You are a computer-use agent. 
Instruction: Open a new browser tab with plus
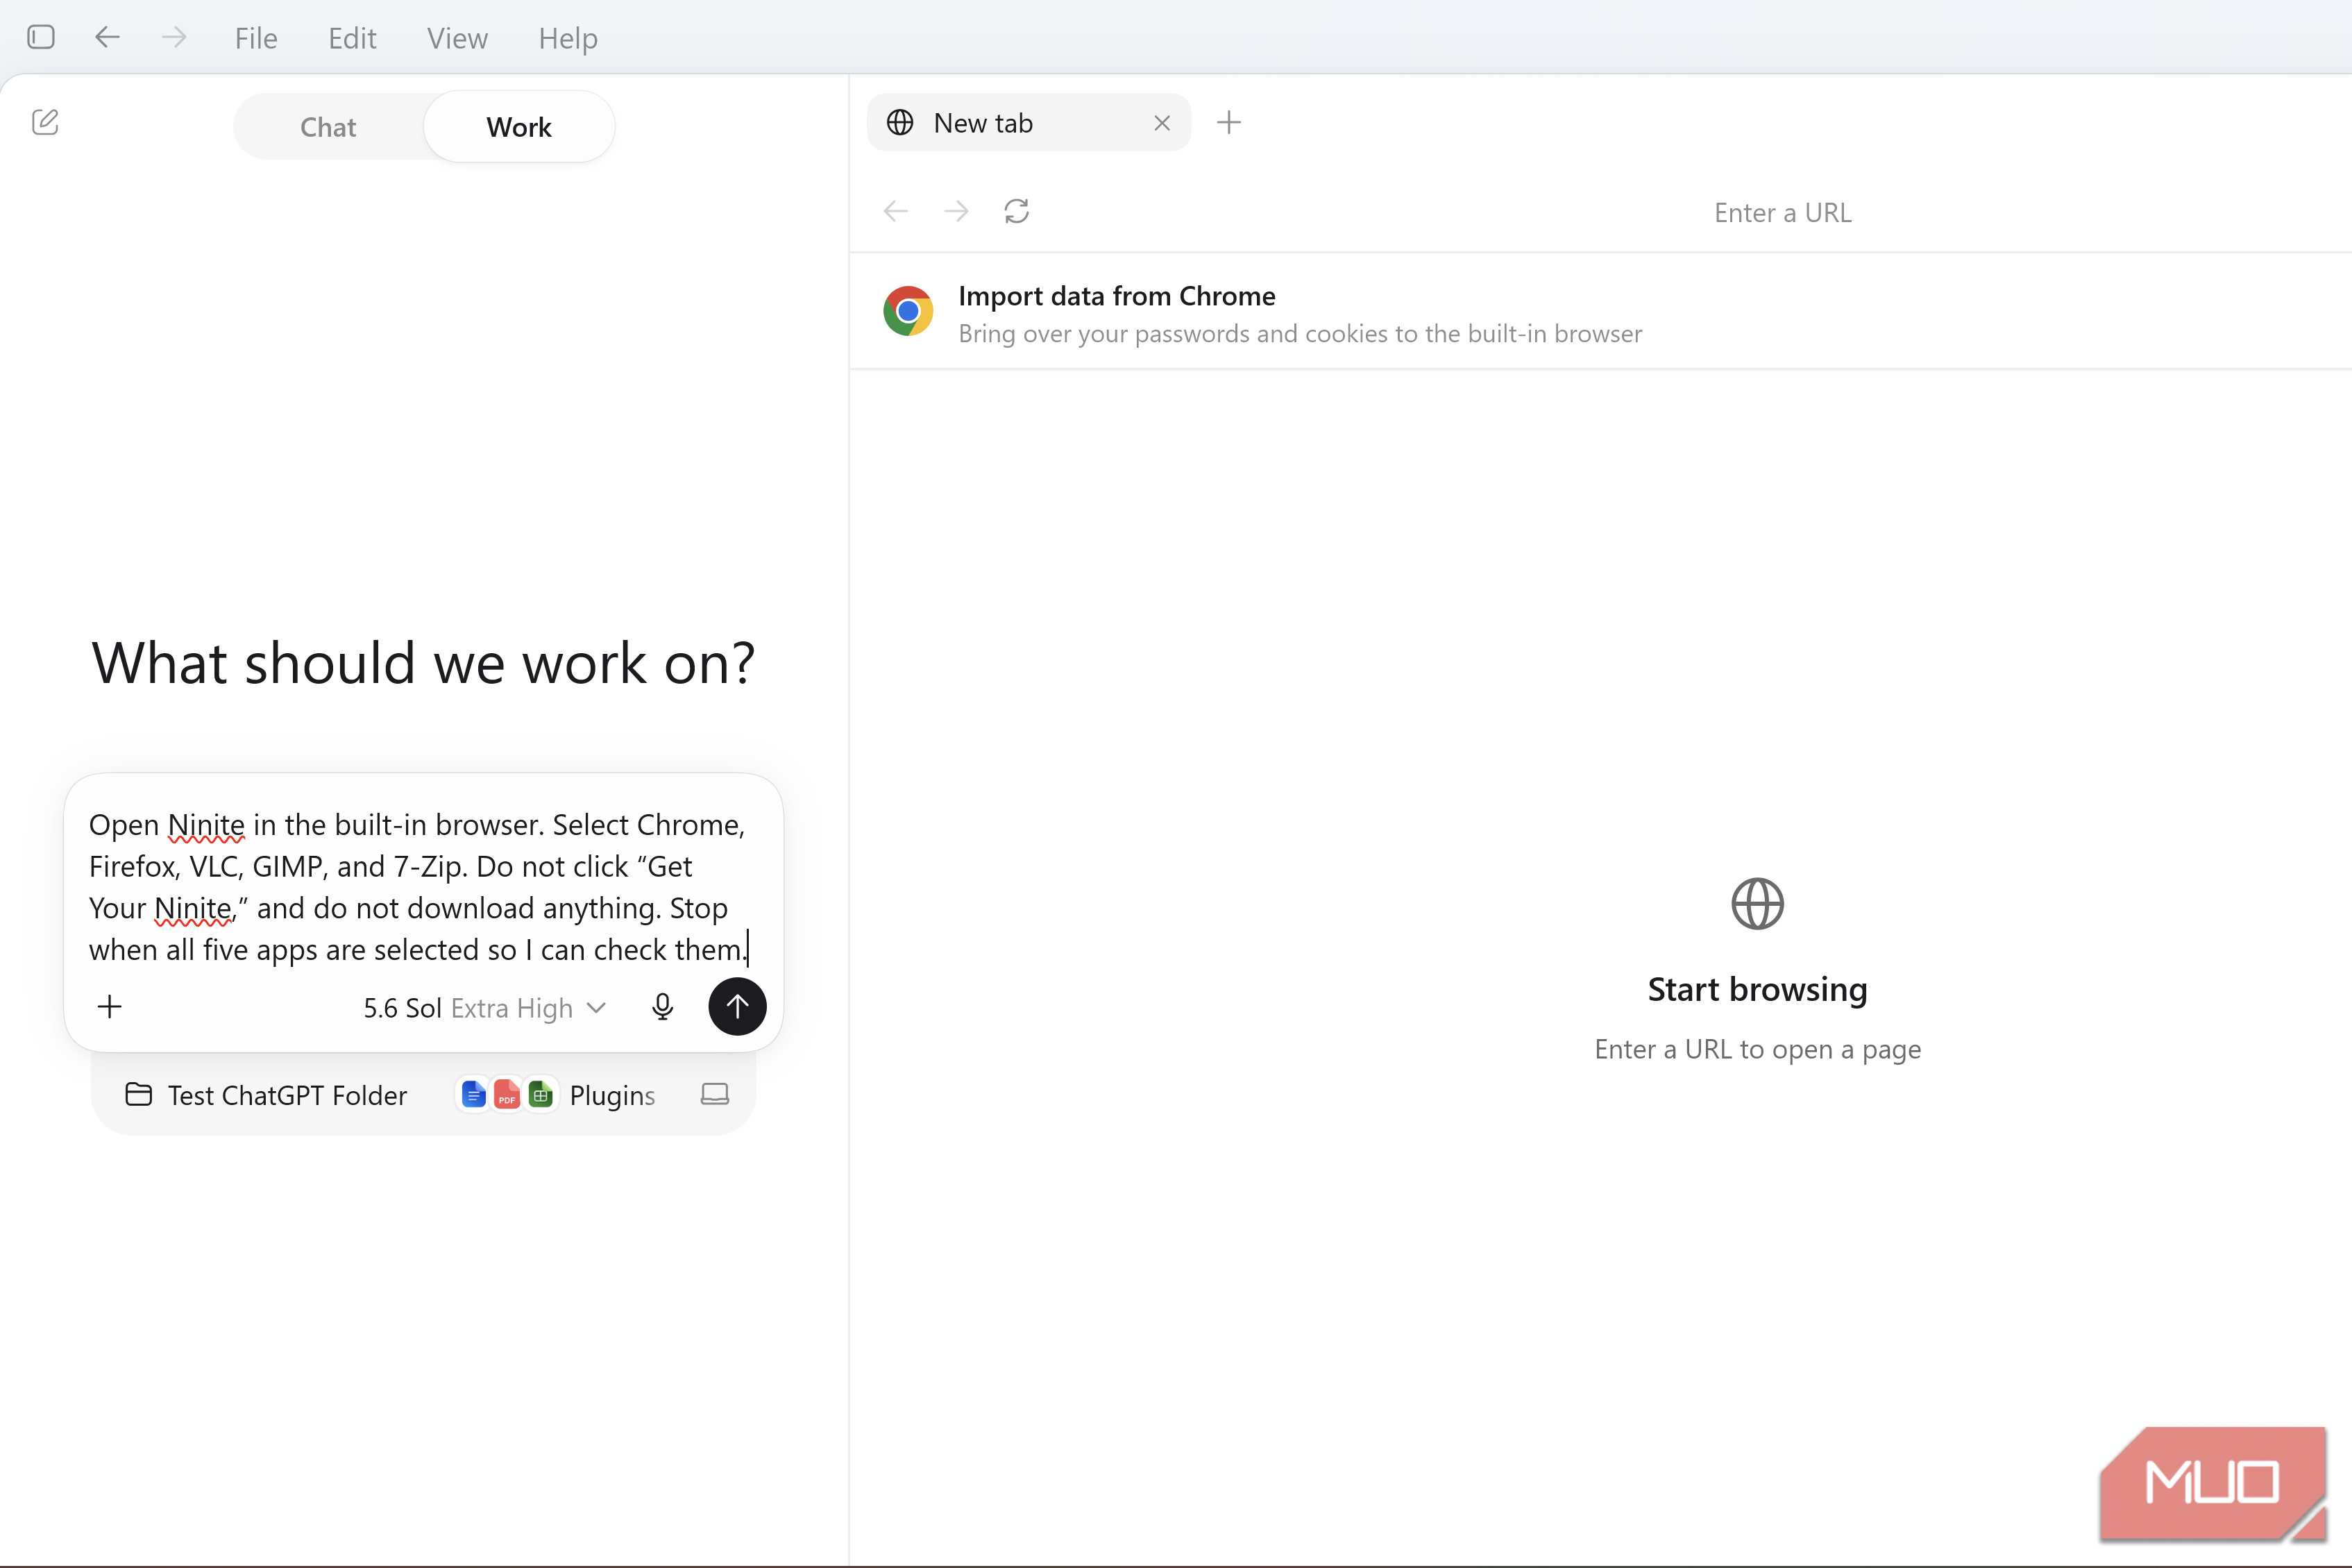coord(1228,123)
